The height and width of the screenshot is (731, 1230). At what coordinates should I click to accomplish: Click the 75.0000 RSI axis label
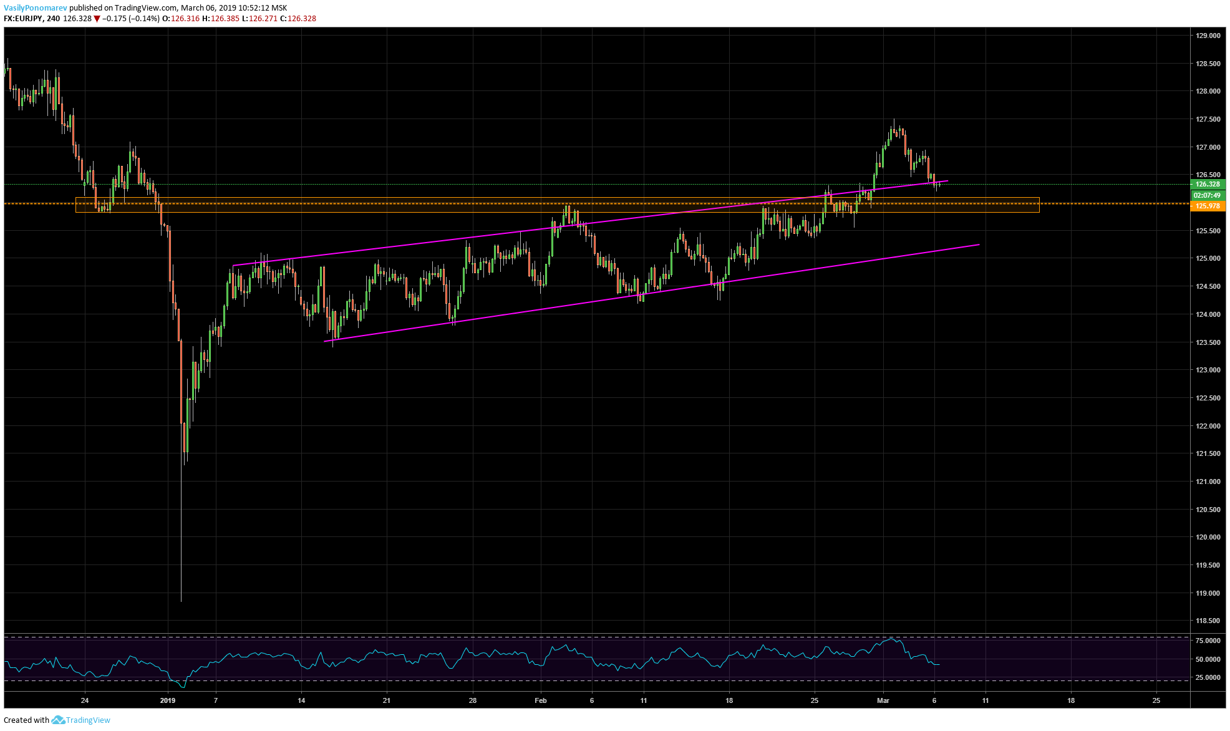click(1208, 641)
